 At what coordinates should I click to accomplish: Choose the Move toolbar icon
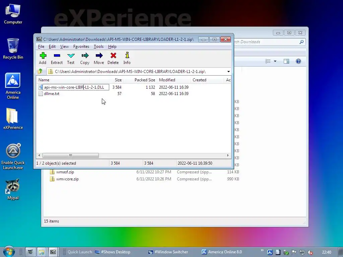pyautogui.click(x=99, y=58)
